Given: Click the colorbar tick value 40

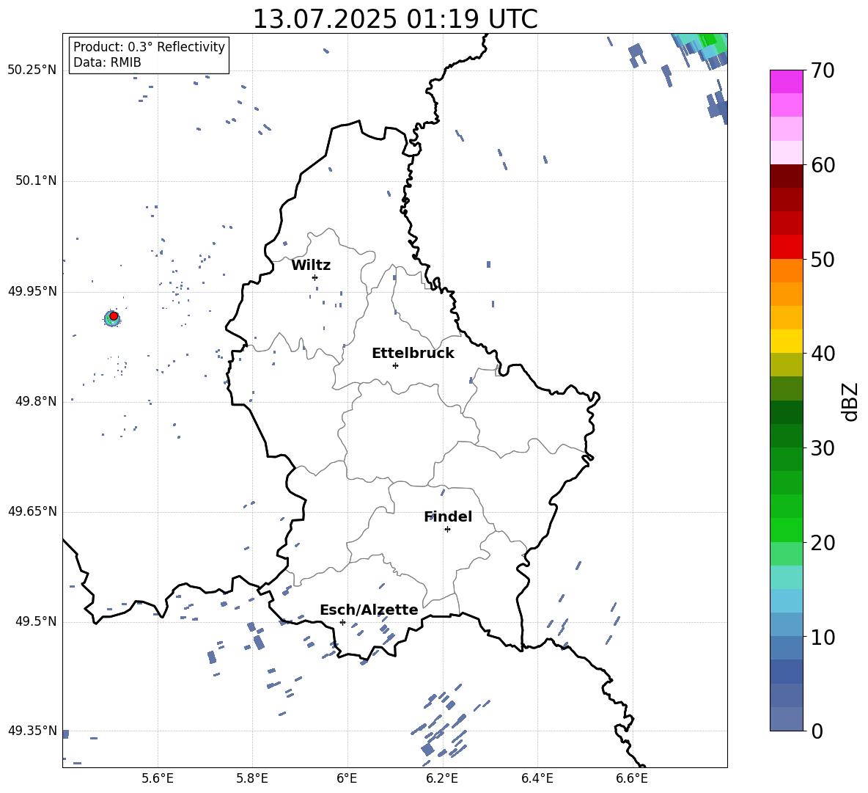Looking at the screenshot, I should tap(823, 354).
